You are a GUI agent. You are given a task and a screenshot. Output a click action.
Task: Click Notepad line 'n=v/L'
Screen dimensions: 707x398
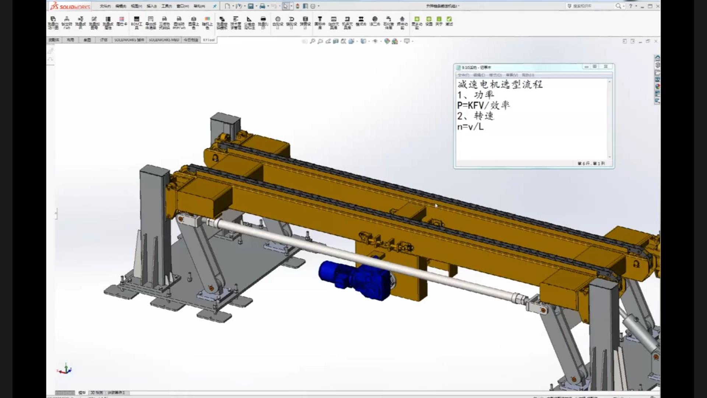coord(470,127)
